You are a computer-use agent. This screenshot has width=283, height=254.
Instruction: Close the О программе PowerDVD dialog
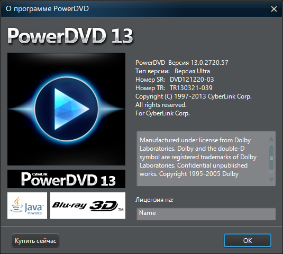coord(274,9)
